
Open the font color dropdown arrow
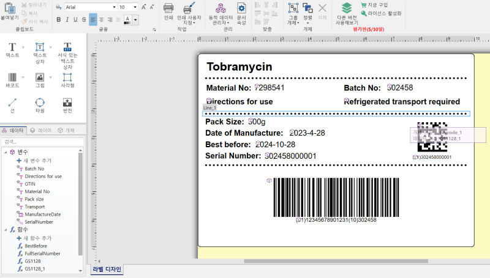[135, 20]
